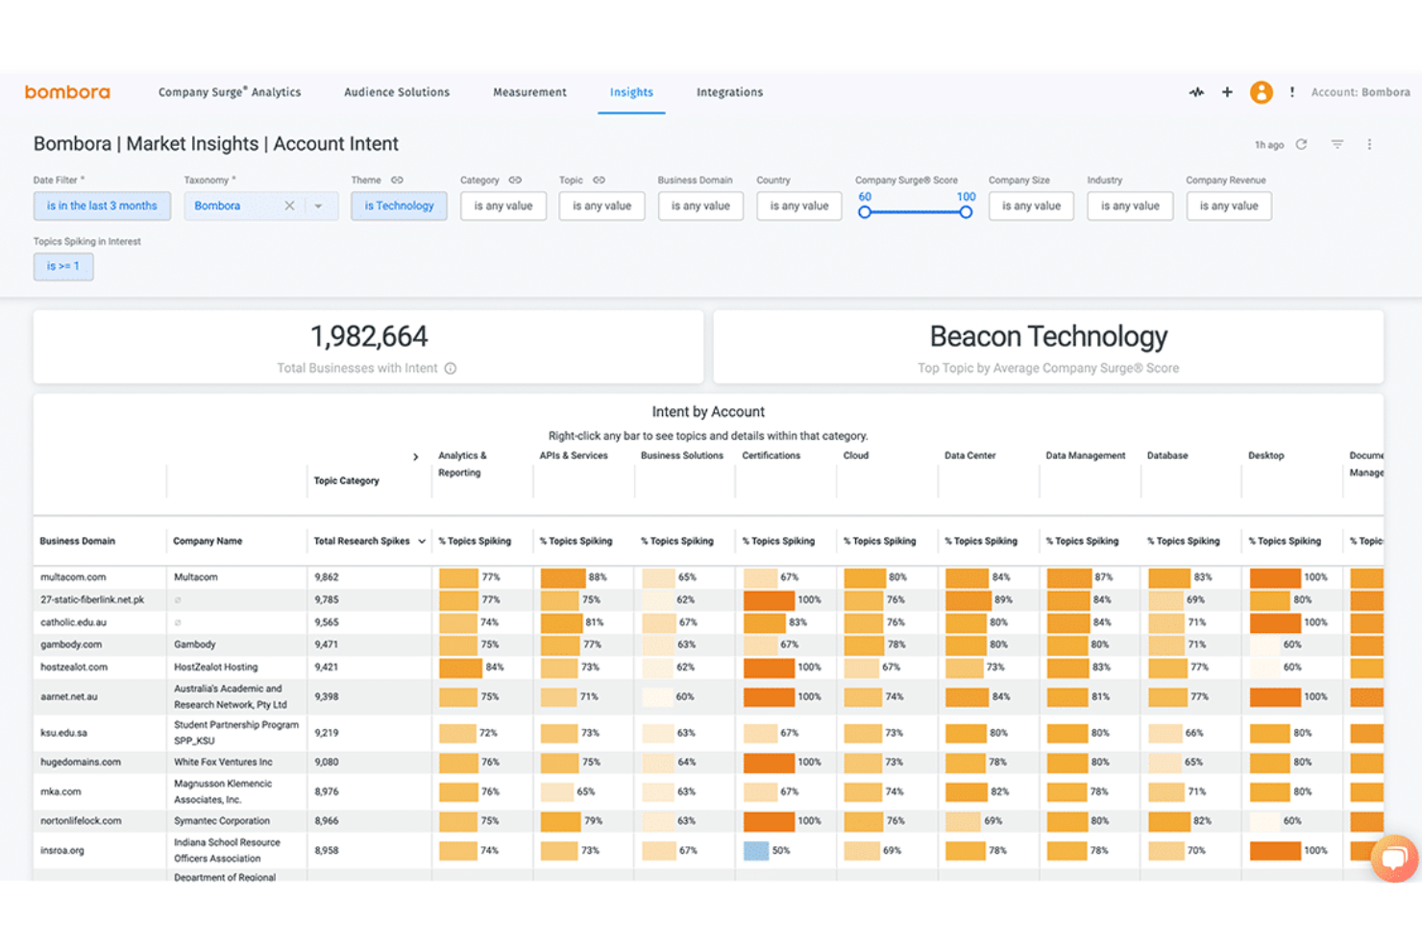Viewport: 1422px width, 948px height.
Task: Click the Surge Score slider handle at 100
Action: [966, 212]
